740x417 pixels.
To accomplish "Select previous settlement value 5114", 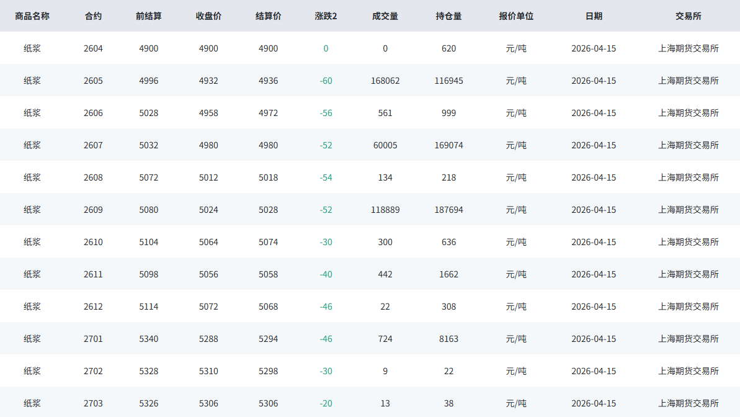I will tap(149, 307).
